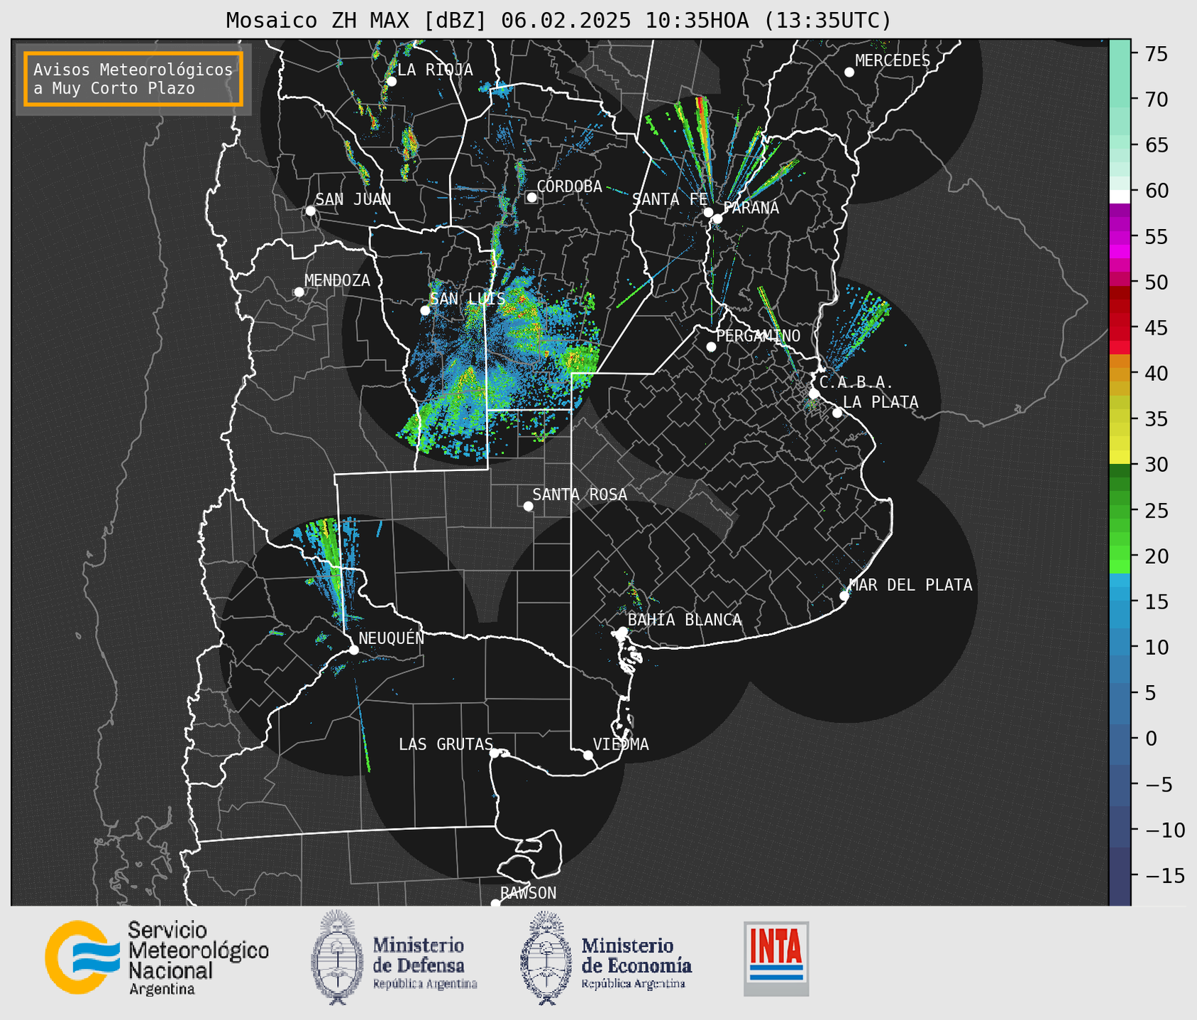Click the SAN LUIS city marker dot
The width and height of the screenshot is (1197, 1020).
[x=425, y=311]
